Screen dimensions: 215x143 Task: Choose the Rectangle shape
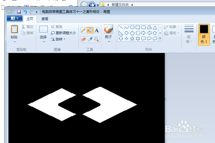138,27
